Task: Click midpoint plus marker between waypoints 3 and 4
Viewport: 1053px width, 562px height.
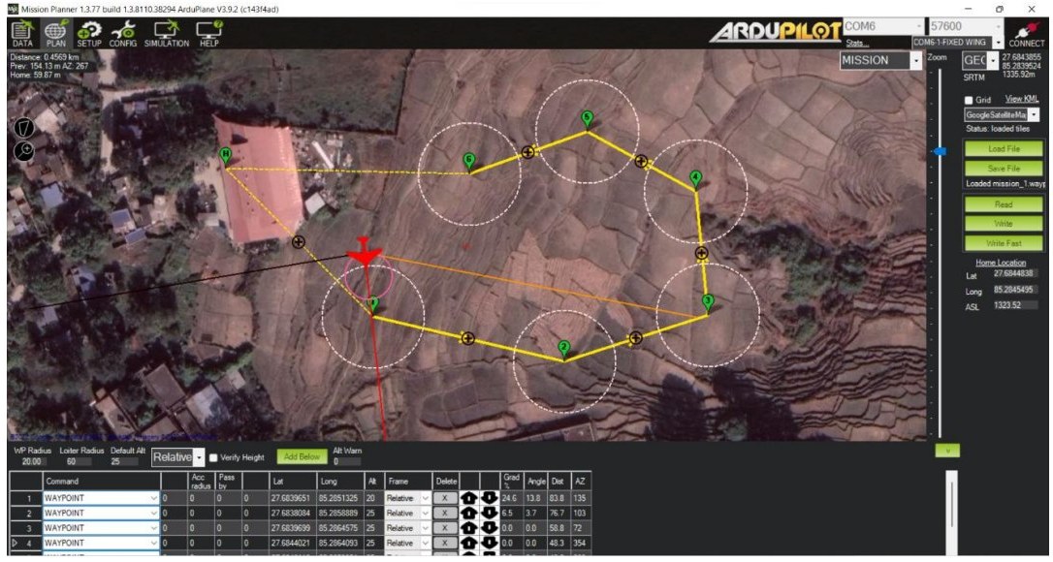Action: point(701,253)
